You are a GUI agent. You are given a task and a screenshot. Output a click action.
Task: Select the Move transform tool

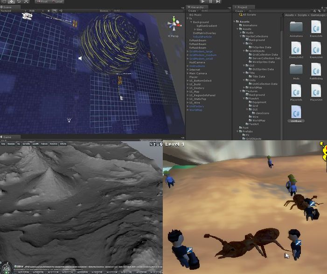[x=12, y=2]
